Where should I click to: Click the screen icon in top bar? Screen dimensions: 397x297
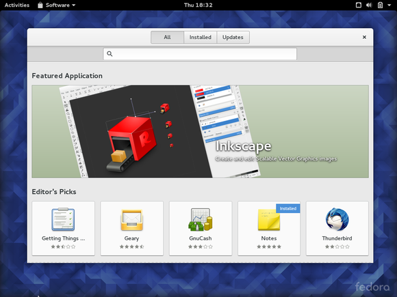(359, 5)
